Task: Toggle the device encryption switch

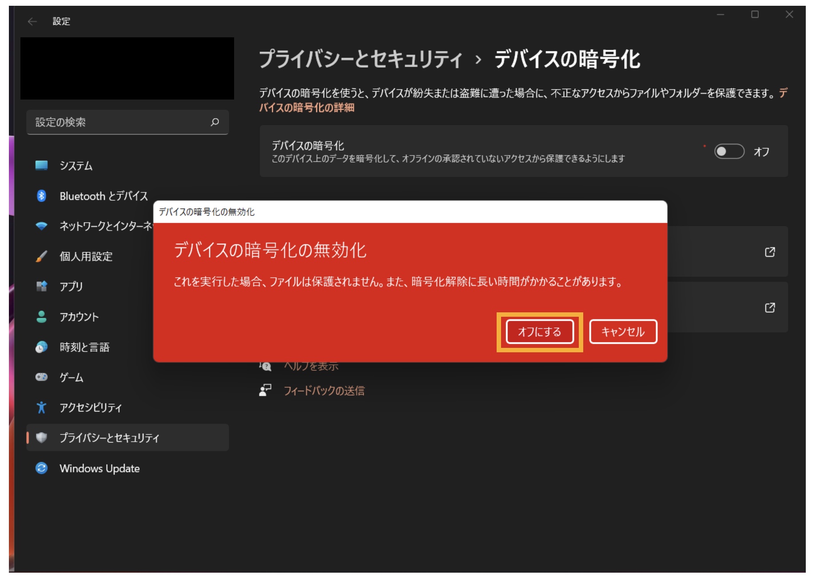Action: [x=729, y=151]
